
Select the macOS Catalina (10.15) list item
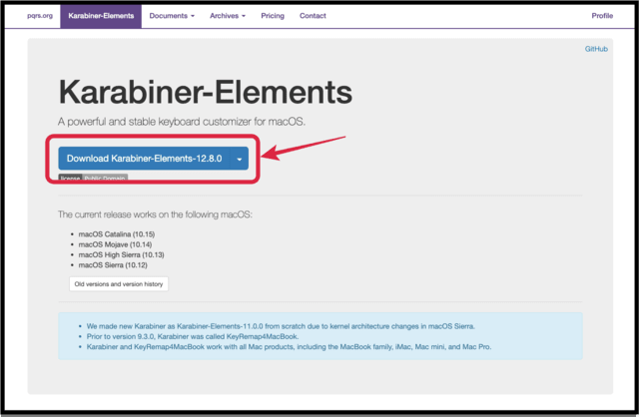[117, 234]
